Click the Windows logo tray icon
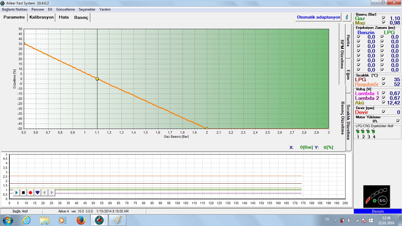The width and height of the screenshot is (402, 226). click(x=371, y=220)
